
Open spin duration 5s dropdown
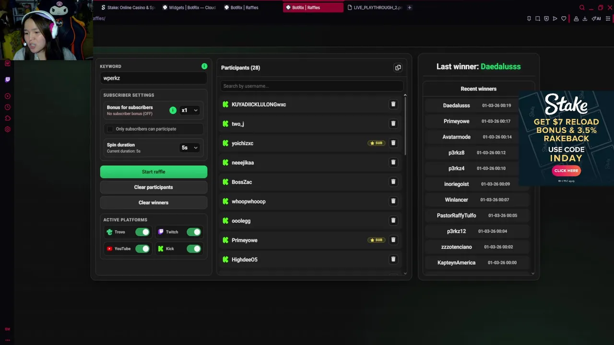coord(189,148)
